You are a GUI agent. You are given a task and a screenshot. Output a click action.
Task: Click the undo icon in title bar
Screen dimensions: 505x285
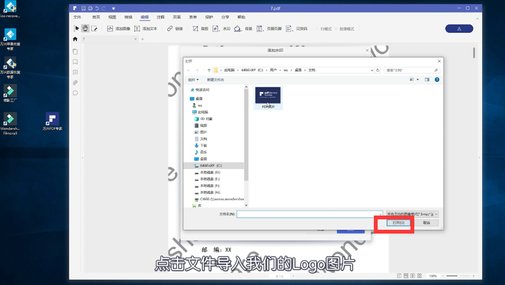click(97, 8)
